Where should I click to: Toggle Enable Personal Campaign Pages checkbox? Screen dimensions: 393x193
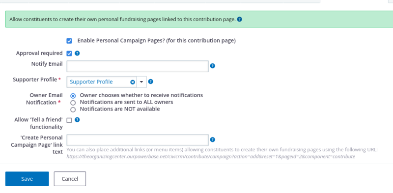(x=69, y=41)
